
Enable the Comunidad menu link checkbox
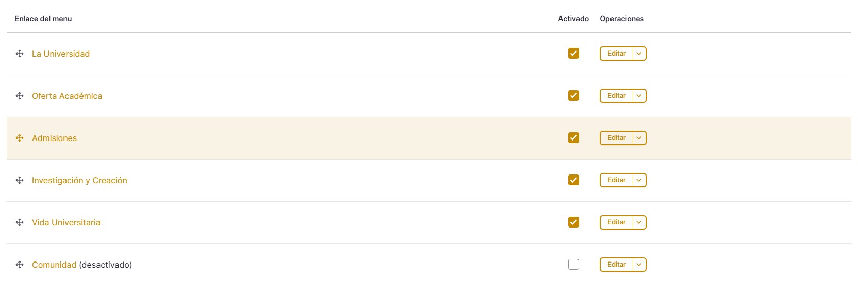point(573,265)
